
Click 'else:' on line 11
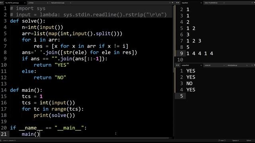point(29,71)
